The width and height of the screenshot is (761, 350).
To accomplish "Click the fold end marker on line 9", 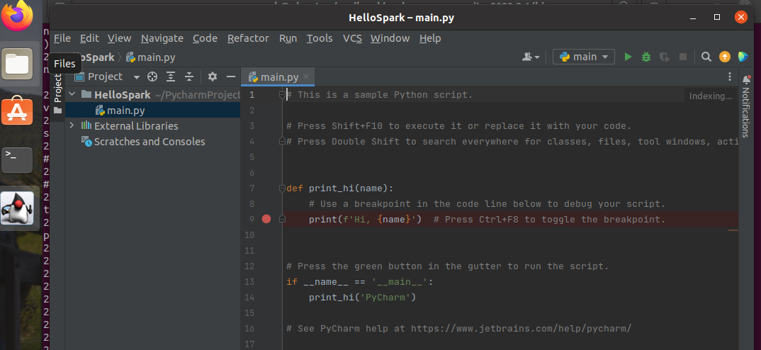I will point(282,220).
